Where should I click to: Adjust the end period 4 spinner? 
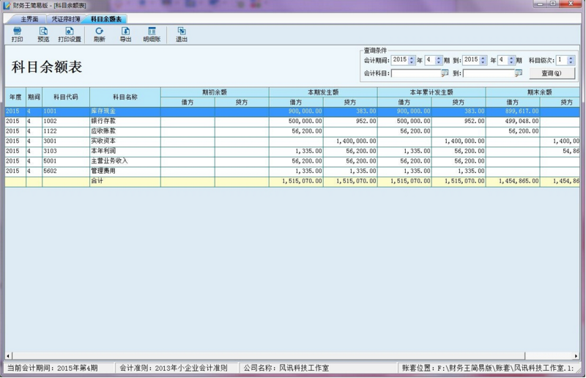click(511, 60)
